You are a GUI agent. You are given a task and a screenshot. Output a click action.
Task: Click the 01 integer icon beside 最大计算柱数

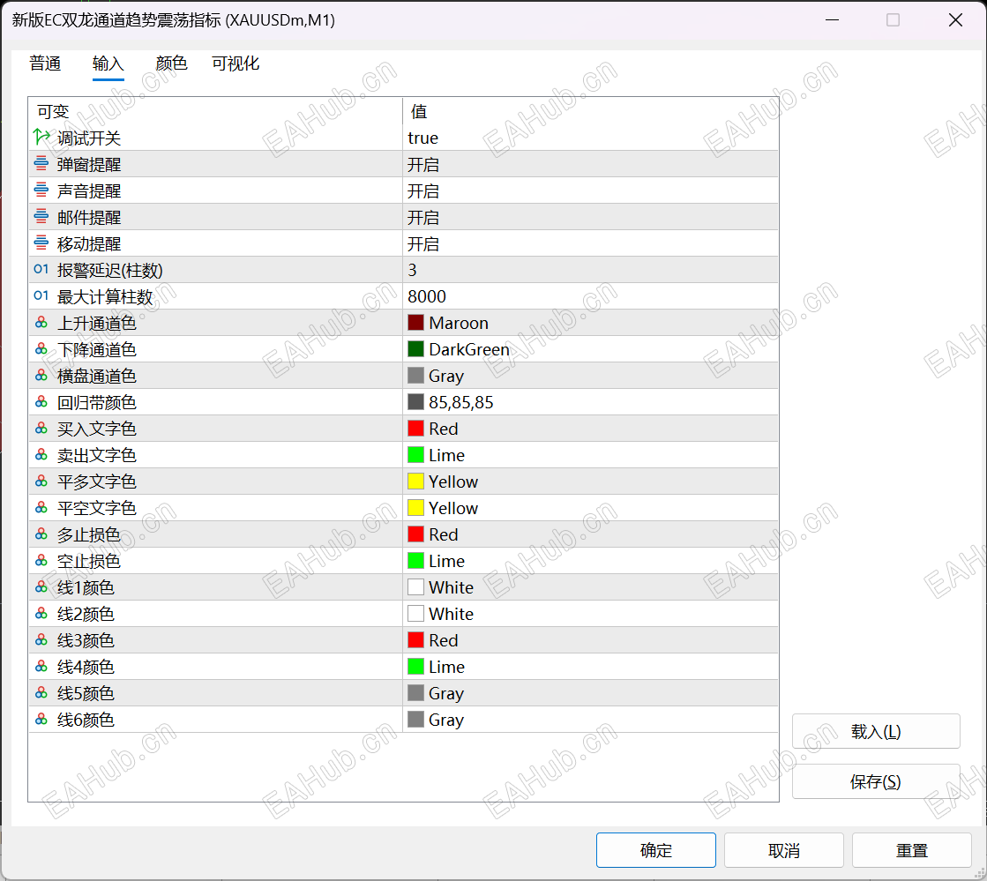coord(41,295)
